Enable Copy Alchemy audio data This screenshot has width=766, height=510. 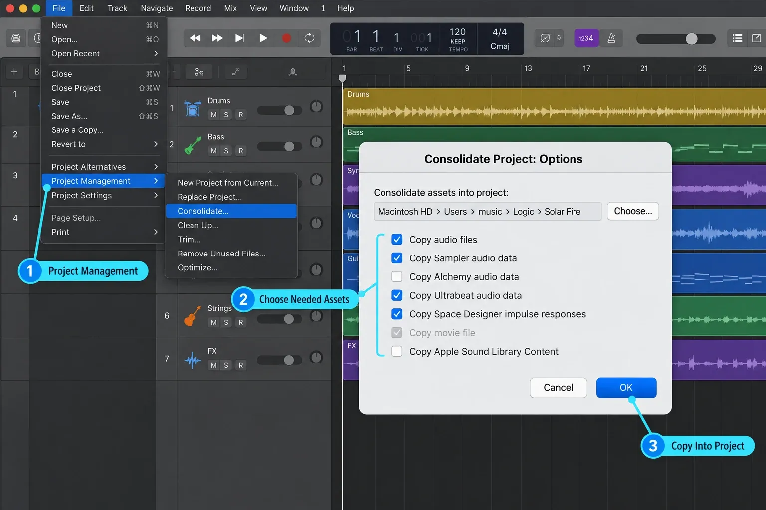click(x=397, y=276)
